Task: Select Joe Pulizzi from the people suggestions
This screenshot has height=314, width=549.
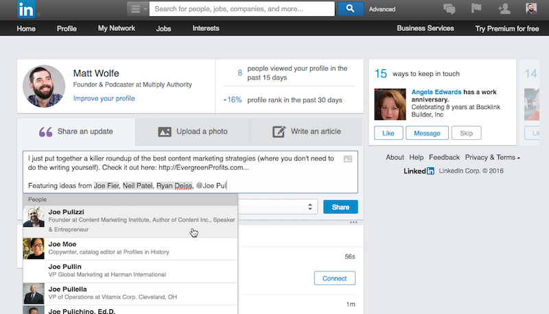Action: (x=130, y=221)
